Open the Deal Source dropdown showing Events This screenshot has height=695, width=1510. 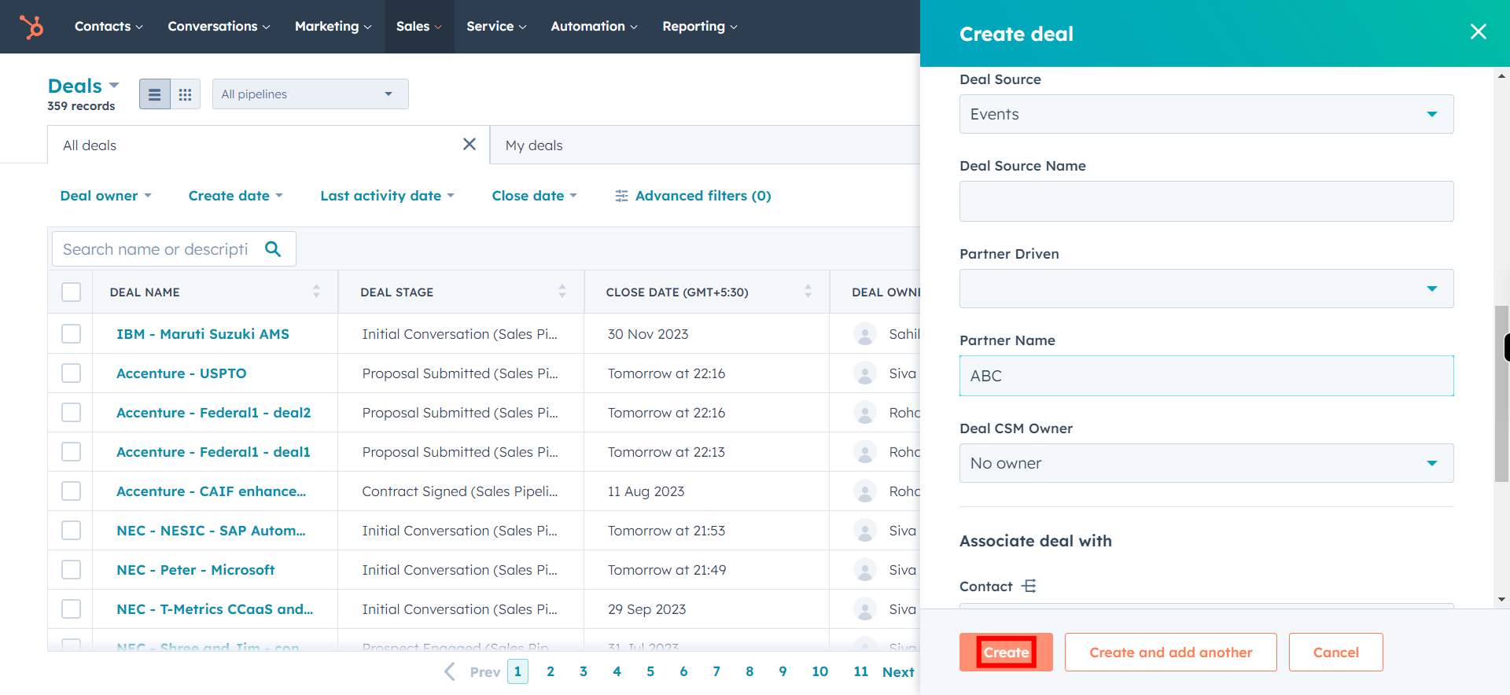coord(1206,114)
